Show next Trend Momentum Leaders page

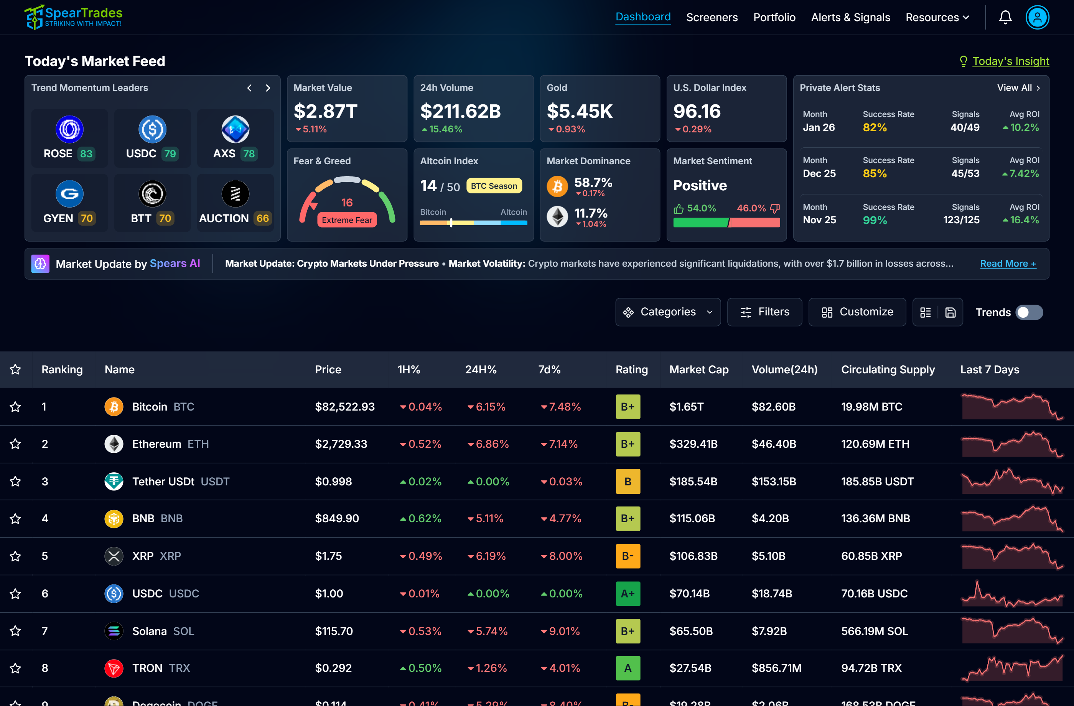point(268,88)
